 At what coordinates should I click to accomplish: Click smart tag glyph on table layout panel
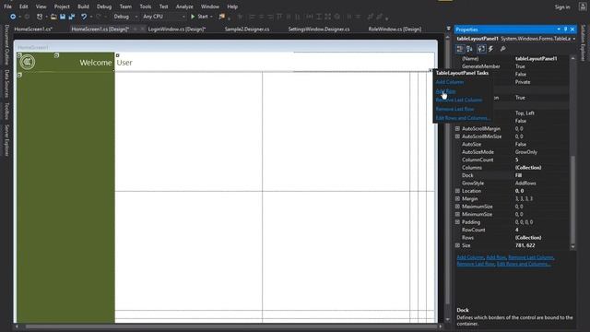point(431,70)
